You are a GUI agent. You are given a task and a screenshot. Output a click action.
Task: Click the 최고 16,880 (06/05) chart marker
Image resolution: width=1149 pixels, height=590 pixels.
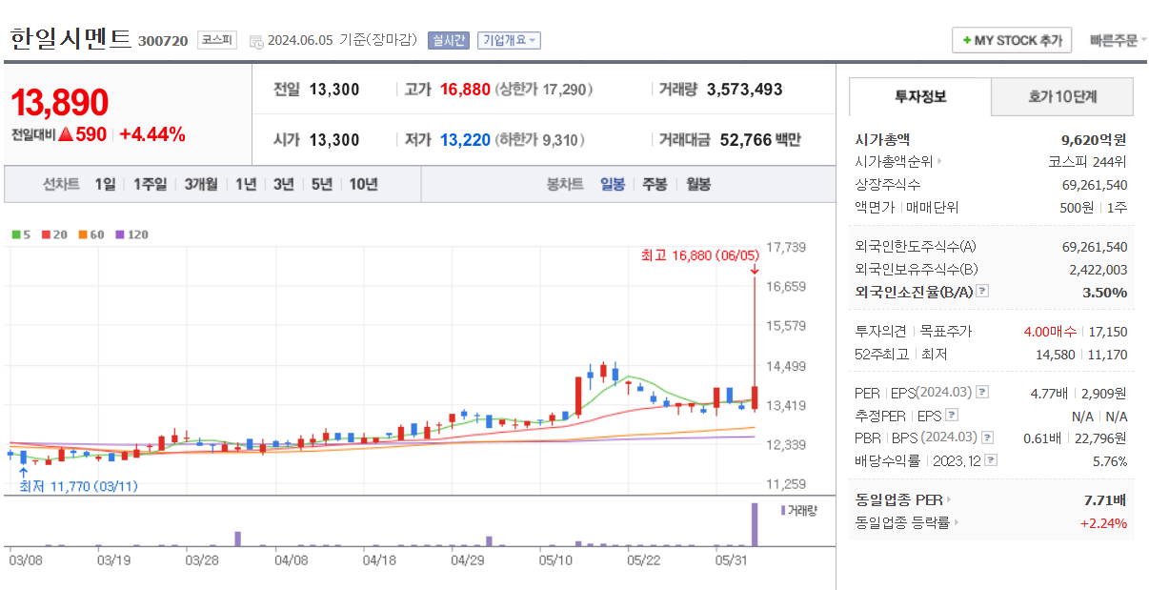(700, 254)
